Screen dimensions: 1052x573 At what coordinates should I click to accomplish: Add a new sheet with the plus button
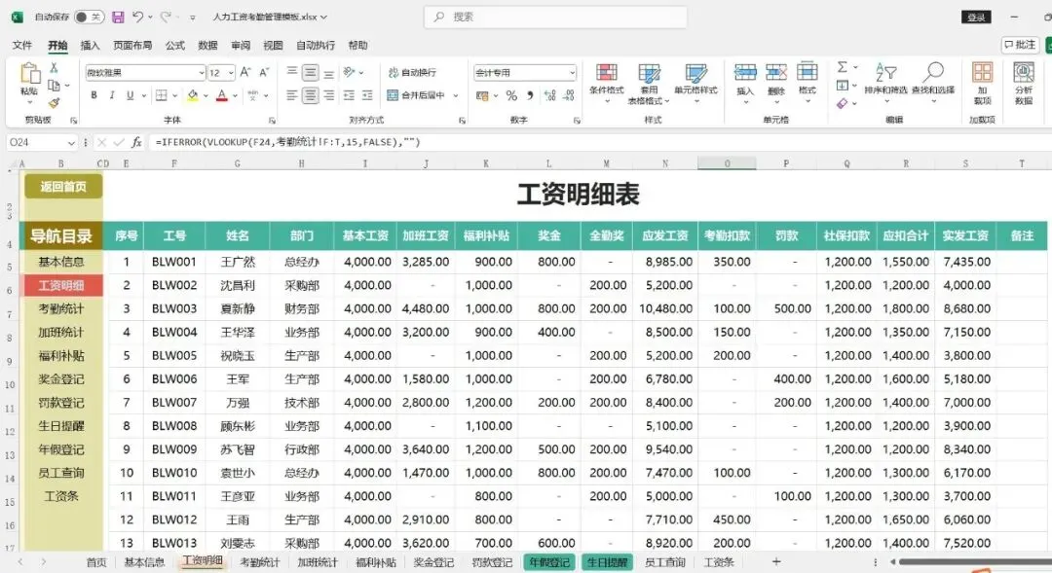pyautogui.click(x=776, y=561)
